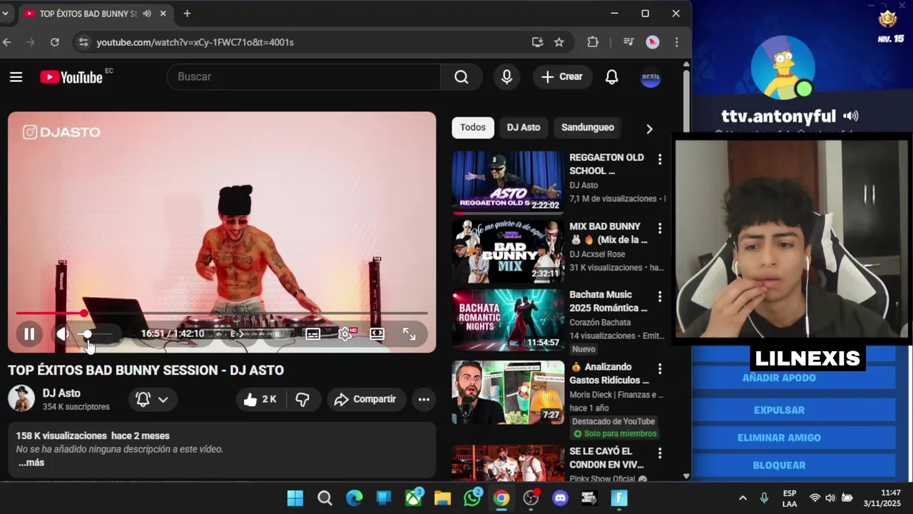The image size is (913, 514).
Task: Show more filter chips with right chevron
Action: (x=649, y=128)
